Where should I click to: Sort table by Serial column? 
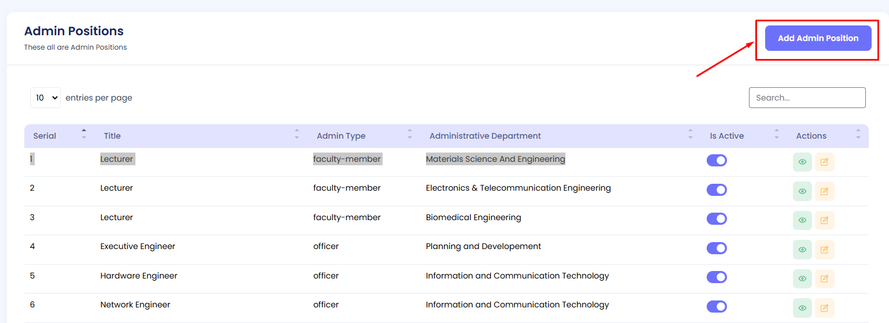click(x=45, y=136)
